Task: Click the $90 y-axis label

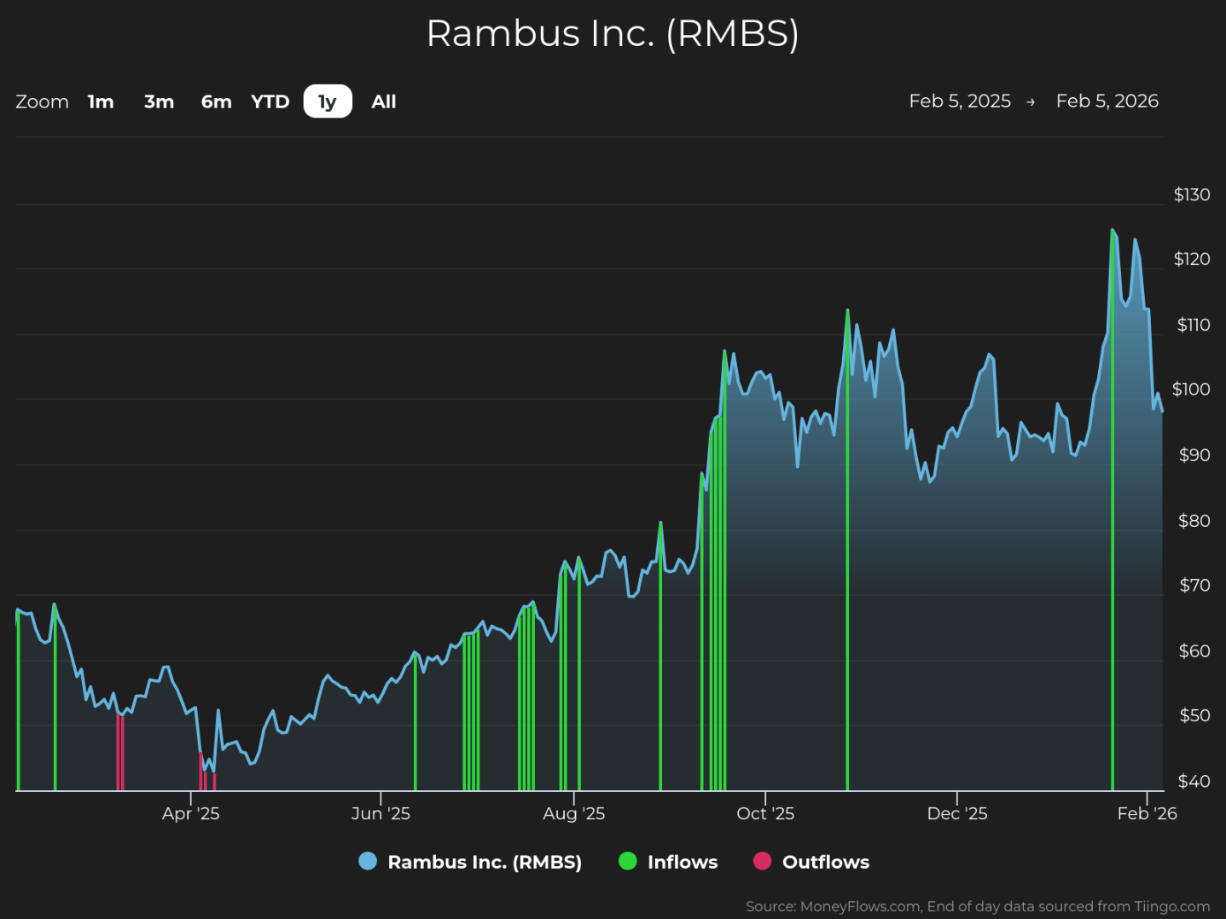Action: tap(1194, 455)
